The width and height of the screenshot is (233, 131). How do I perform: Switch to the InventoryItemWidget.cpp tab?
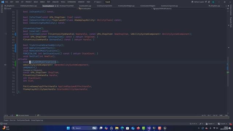coord(126,6)
